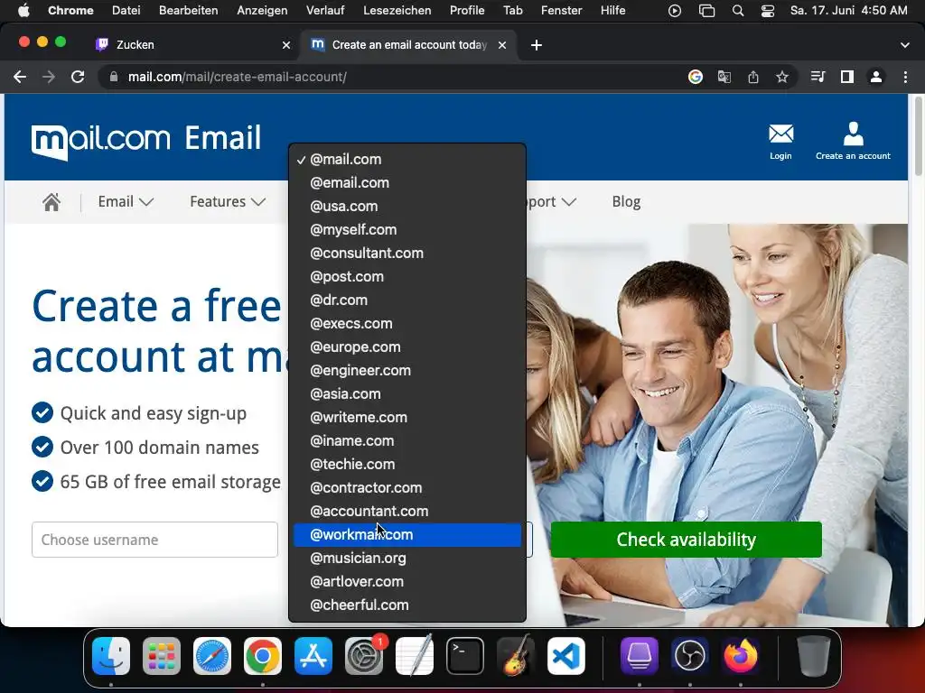Open Launchpad in the Dock
The width and height of the screenshot is (925, 693).
162,656
